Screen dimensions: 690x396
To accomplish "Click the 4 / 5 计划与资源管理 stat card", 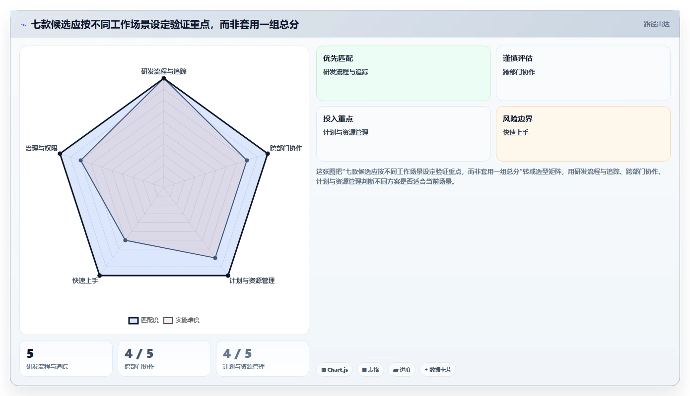I will (x=263, y=358).
